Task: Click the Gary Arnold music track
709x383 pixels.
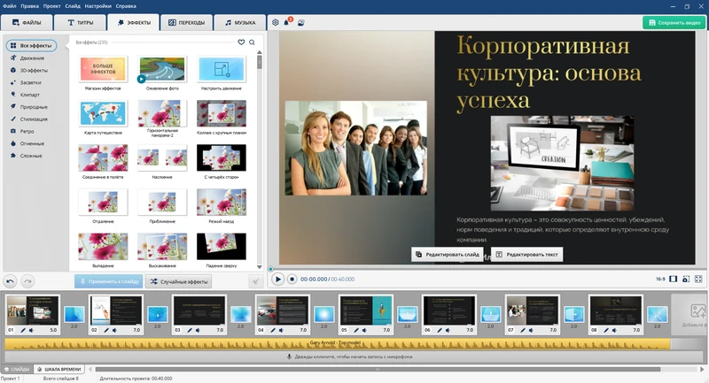Action: (337, 344)
